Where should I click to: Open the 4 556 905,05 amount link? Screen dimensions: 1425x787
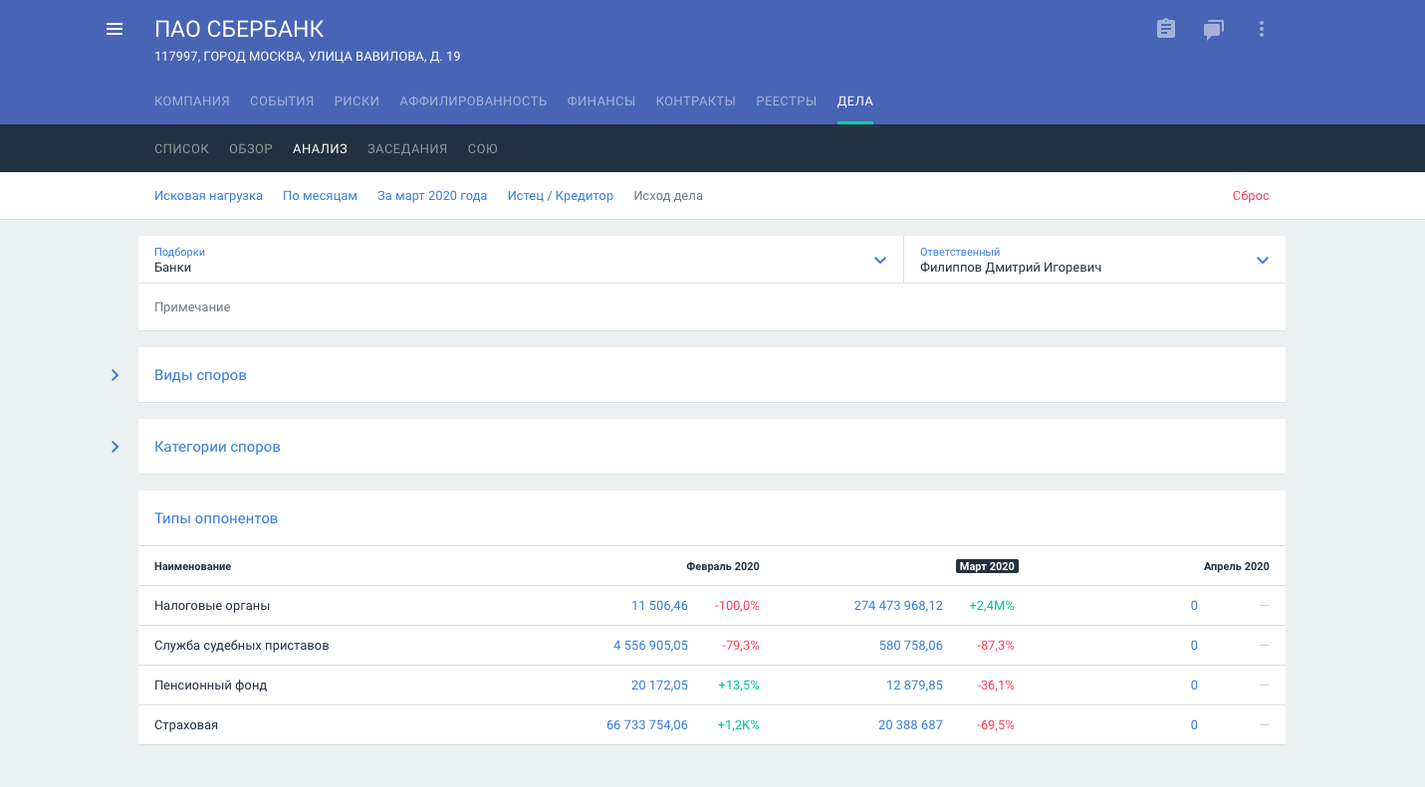650,646
